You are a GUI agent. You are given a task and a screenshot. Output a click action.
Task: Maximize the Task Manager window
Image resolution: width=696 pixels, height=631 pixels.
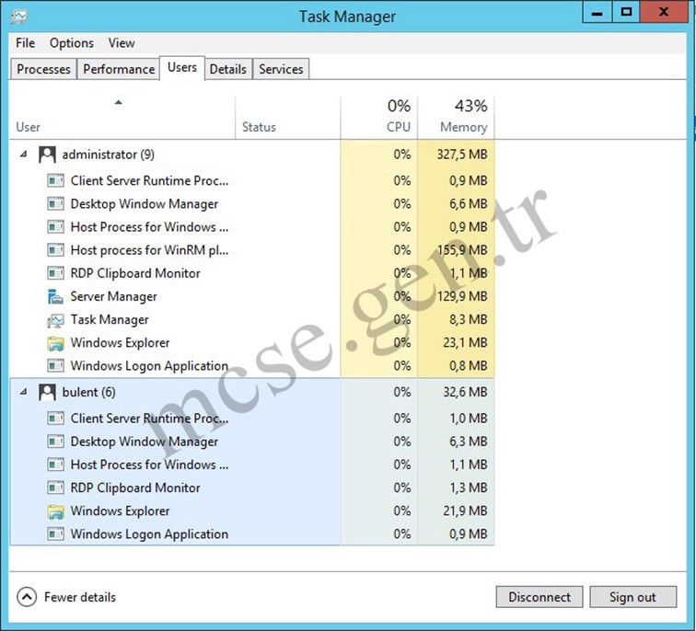626,12
